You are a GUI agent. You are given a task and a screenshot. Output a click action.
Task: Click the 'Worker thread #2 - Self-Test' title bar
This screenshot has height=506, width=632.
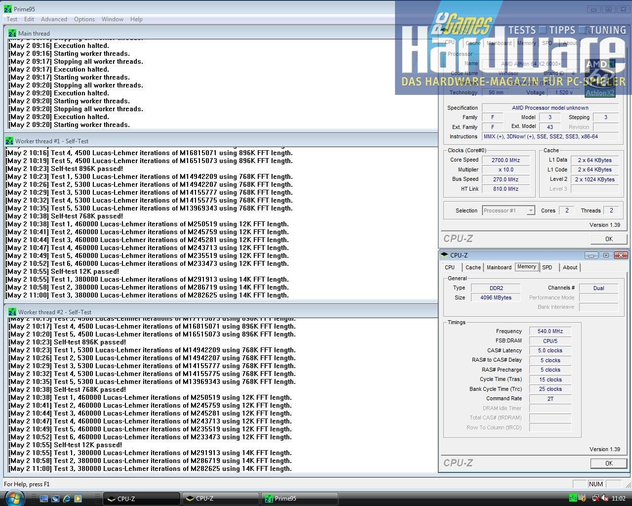[x=221, y=312]
